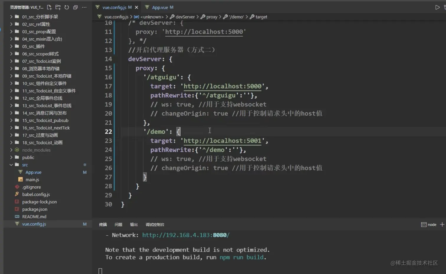Open the 调试控制台 debug console tab
446x274 pixels.
pos(155,224)
